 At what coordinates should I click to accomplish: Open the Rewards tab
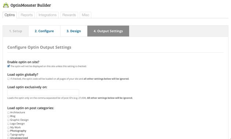point(69,15)
